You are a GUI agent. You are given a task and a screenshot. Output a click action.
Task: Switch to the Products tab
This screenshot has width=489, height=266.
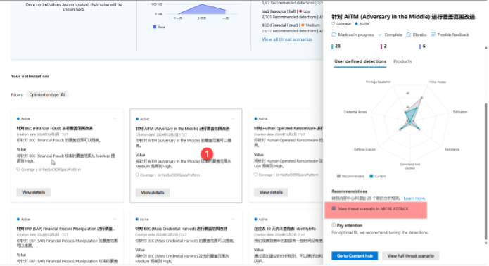point(402,61)
